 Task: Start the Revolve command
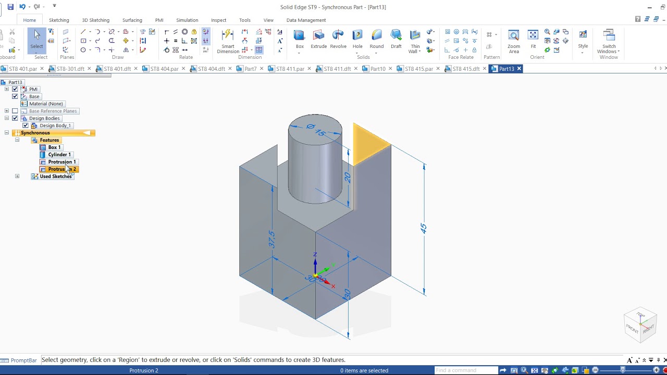[x=338, y=39]
